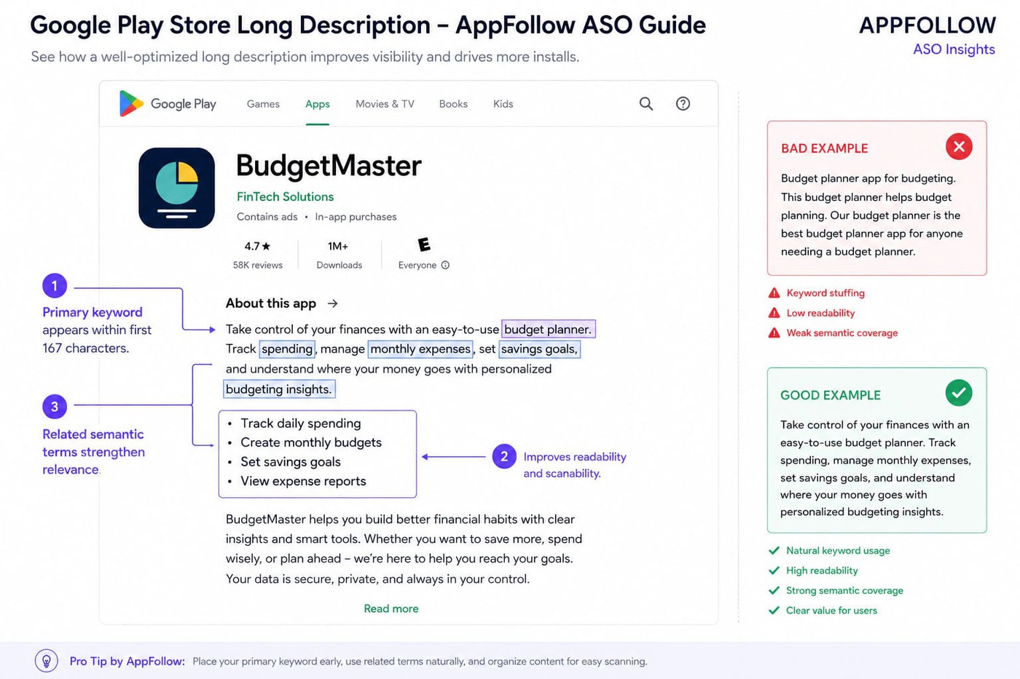
Task: Click the ASO Insights link
Action: pos(954,49)
